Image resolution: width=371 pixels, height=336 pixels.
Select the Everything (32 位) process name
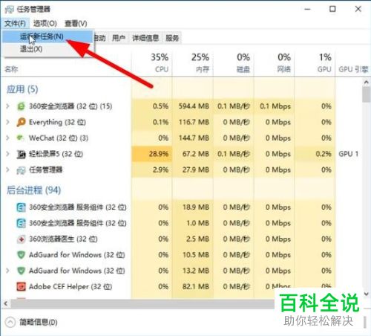[x=57, y=122]
